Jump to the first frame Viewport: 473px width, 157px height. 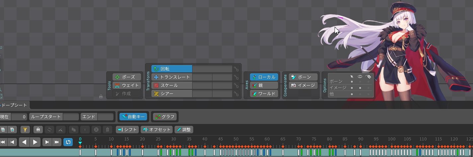tap(3, 142)
